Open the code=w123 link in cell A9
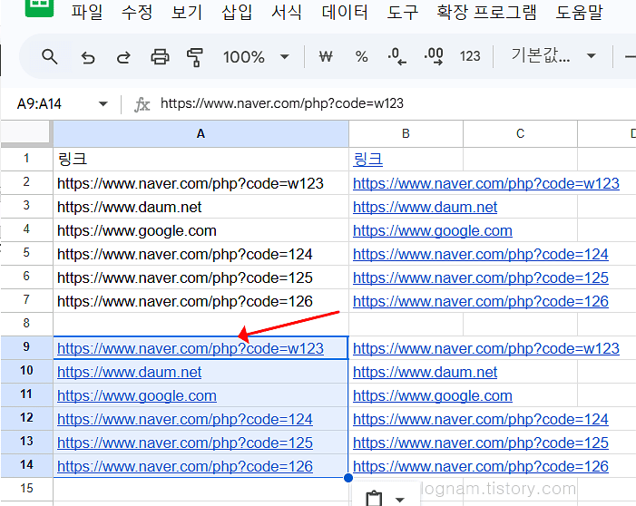 point(191,349)
